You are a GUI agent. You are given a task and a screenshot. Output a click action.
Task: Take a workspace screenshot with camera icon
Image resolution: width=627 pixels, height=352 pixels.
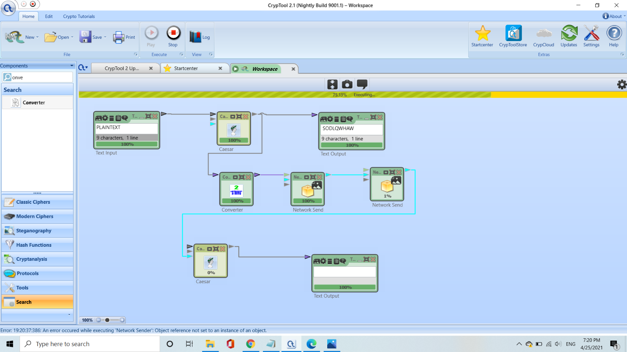click(x=347, y=84)
